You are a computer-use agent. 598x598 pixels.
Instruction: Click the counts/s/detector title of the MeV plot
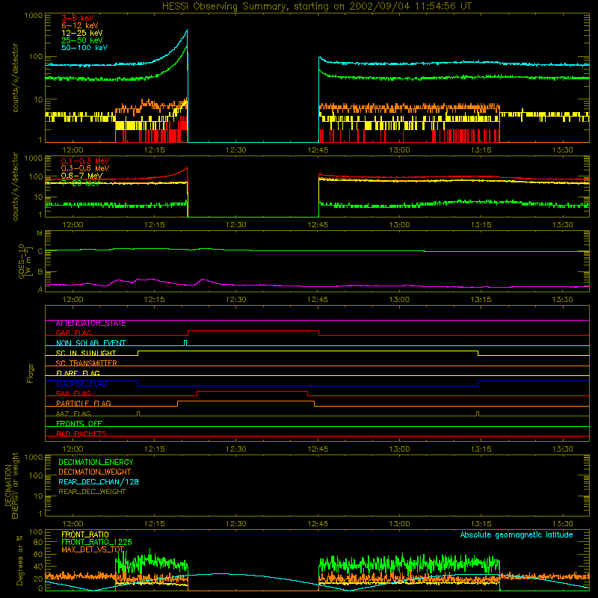[x=15, y=186]
